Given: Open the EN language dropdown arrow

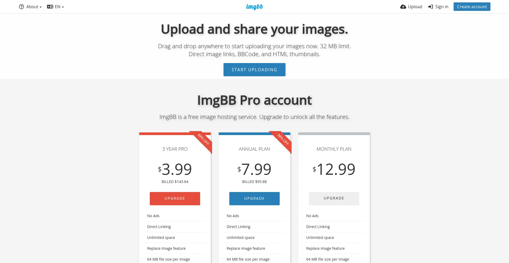Looking at the screenshot, I should tap(63, 7).
